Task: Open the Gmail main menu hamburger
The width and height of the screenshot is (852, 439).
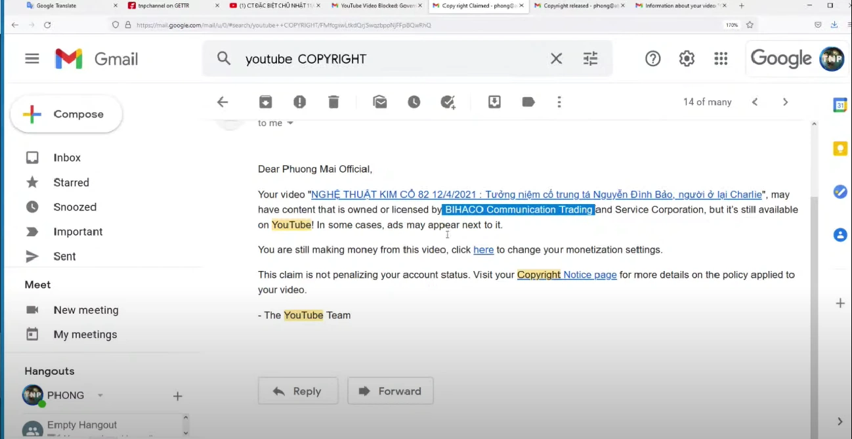Action: point(32,58)
